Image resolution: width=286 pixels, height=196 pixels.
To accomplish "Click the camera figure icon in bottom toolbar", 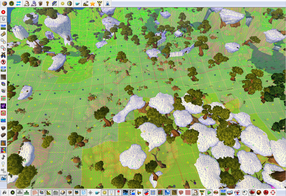I will click(x=4, y=192).
